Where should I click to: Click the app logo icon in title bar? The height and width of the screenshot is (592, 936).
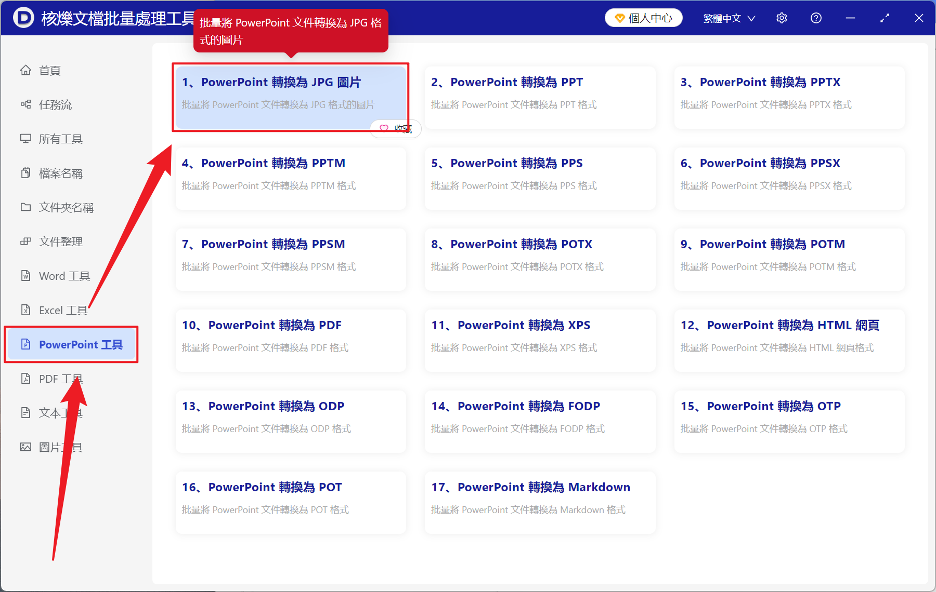tap(23, 18)
